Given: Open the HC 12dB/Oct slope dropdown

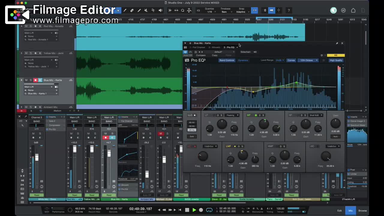Looking at the screenshot, I should pos(333,146).
